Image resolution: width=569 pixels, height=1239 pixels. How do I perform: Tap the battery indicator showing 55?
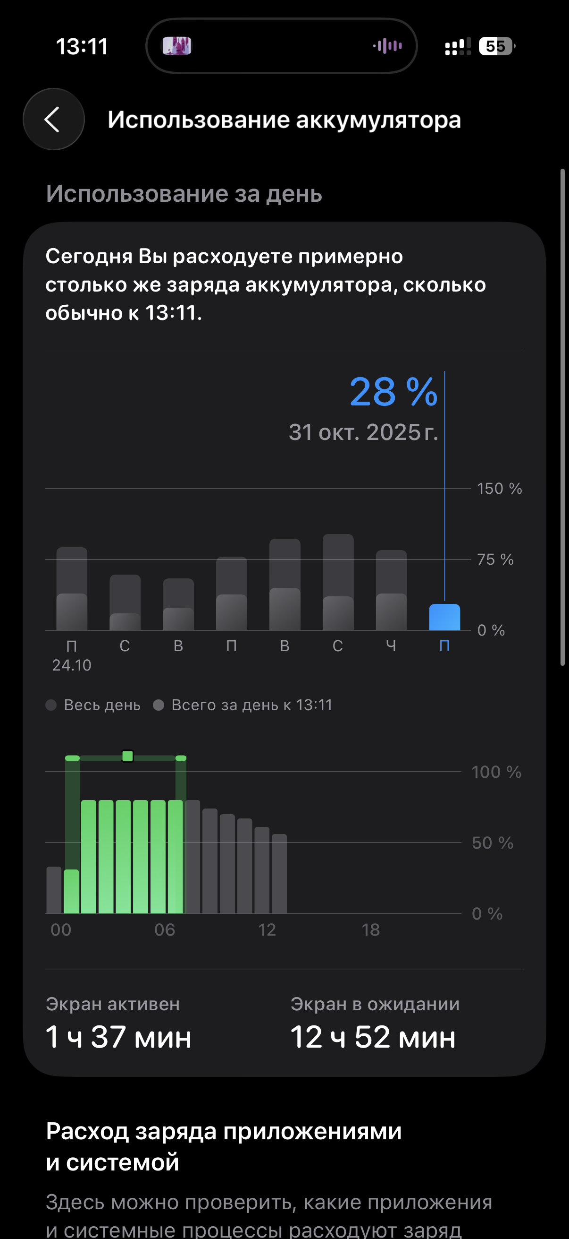point(496,46)
